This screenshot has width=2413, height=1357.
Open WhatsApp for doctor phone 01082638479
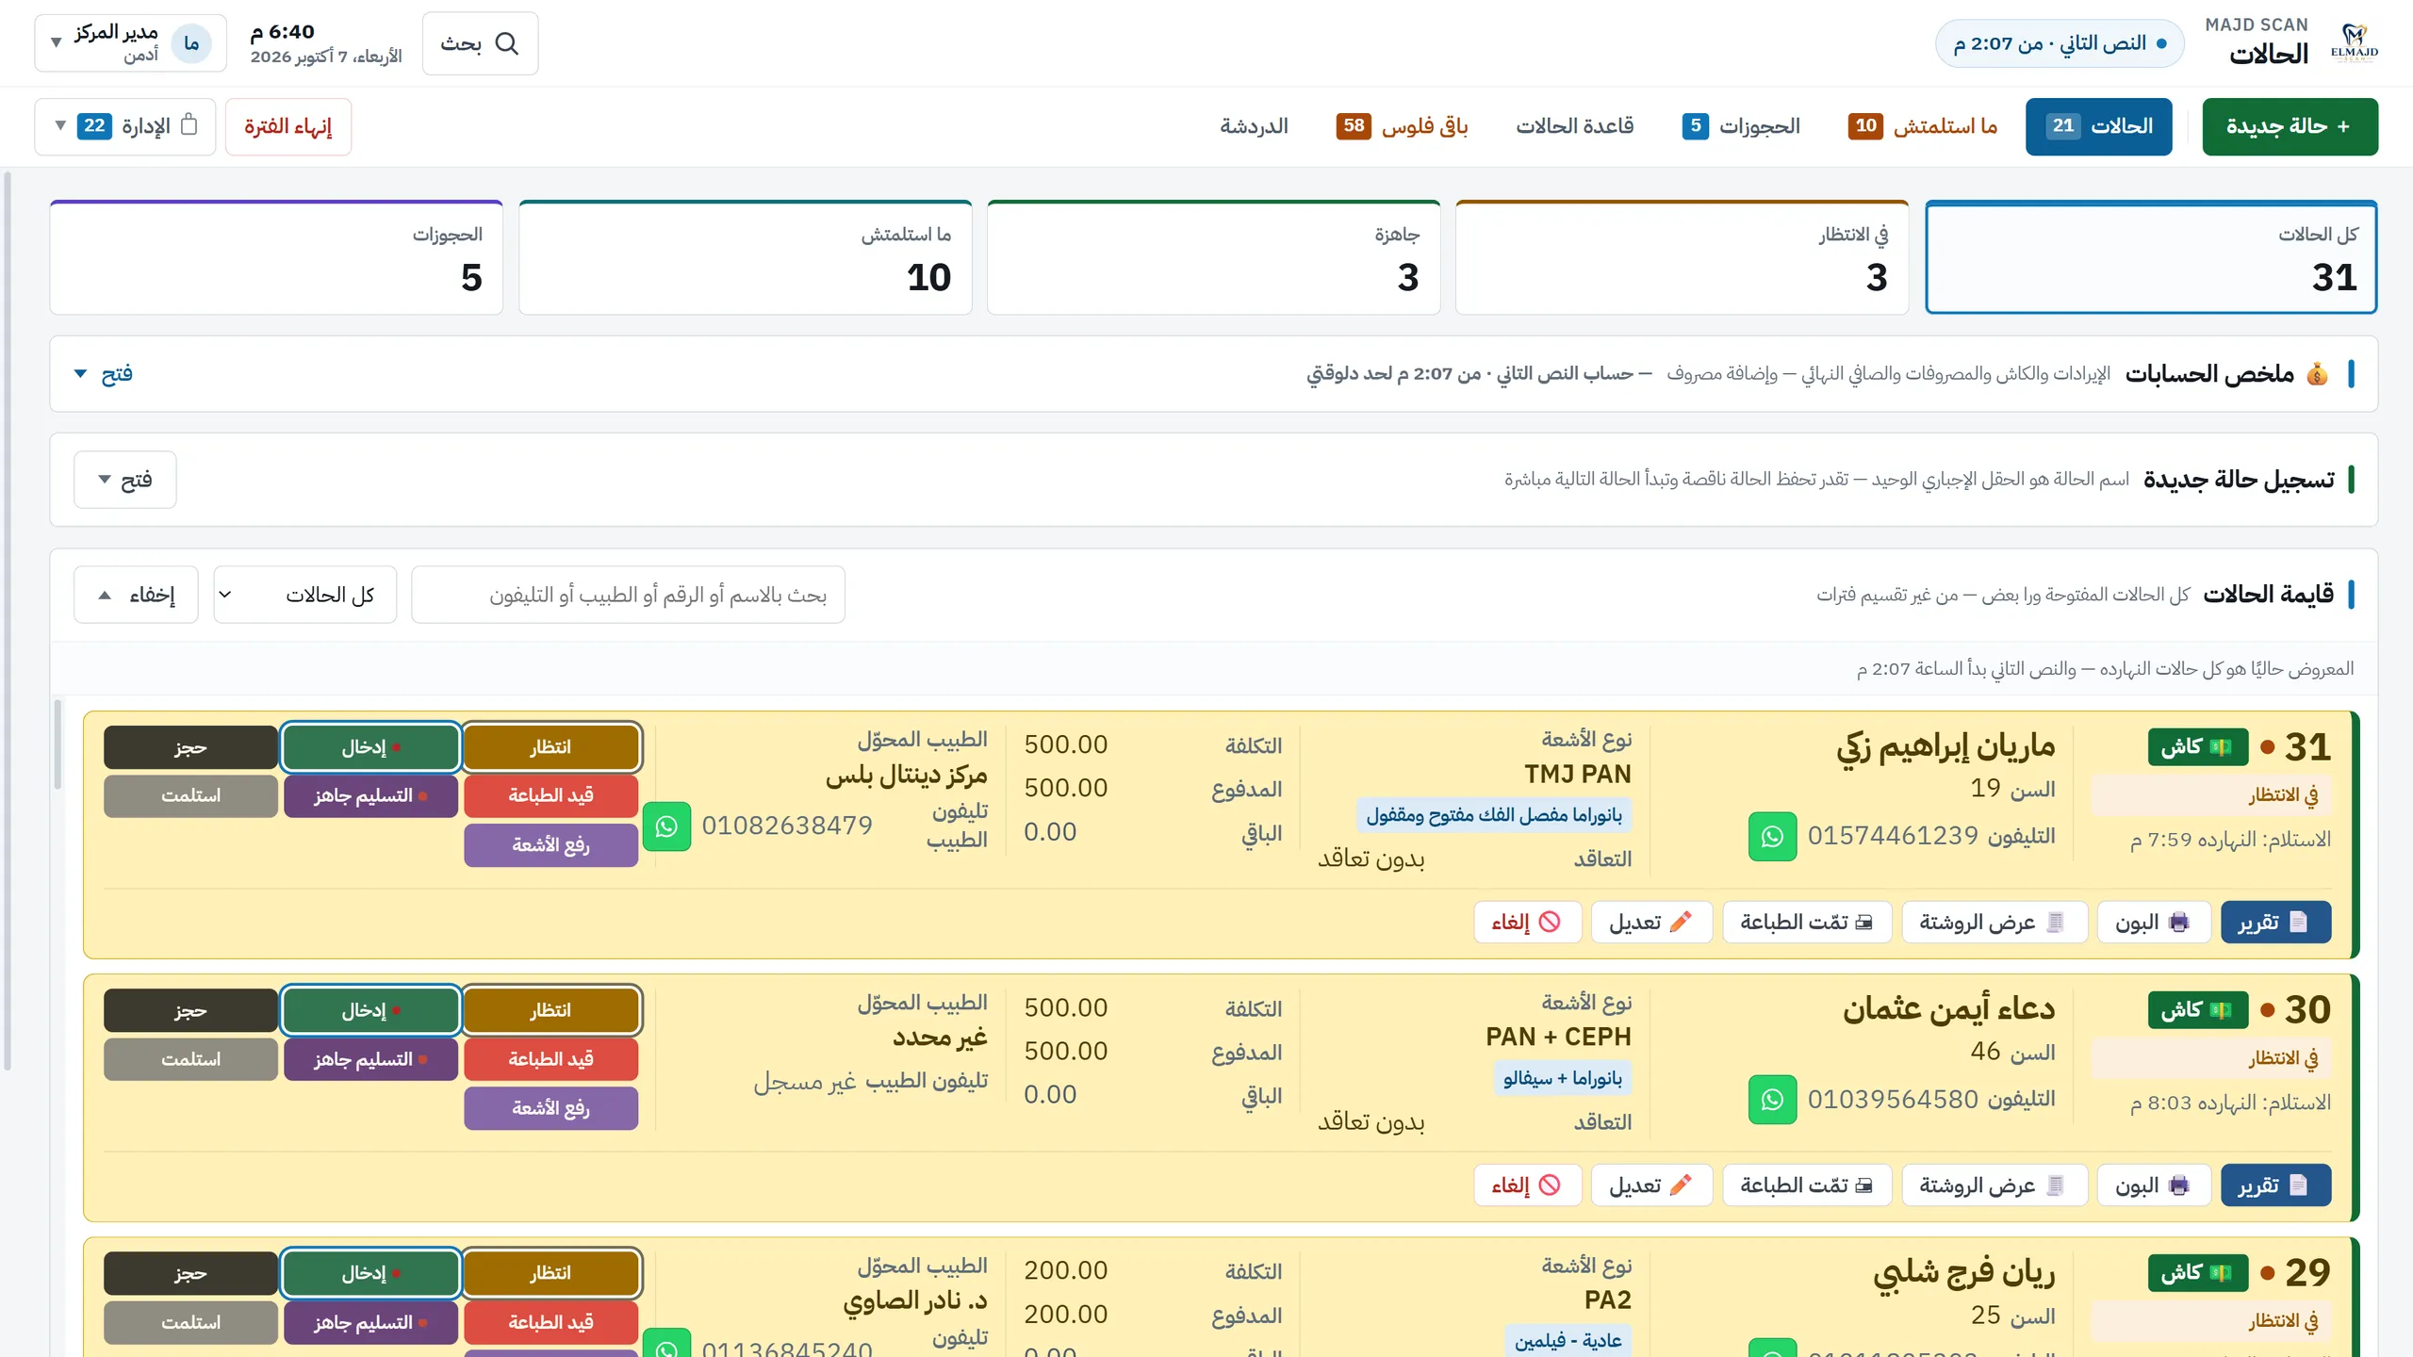[x=666, y=826]
